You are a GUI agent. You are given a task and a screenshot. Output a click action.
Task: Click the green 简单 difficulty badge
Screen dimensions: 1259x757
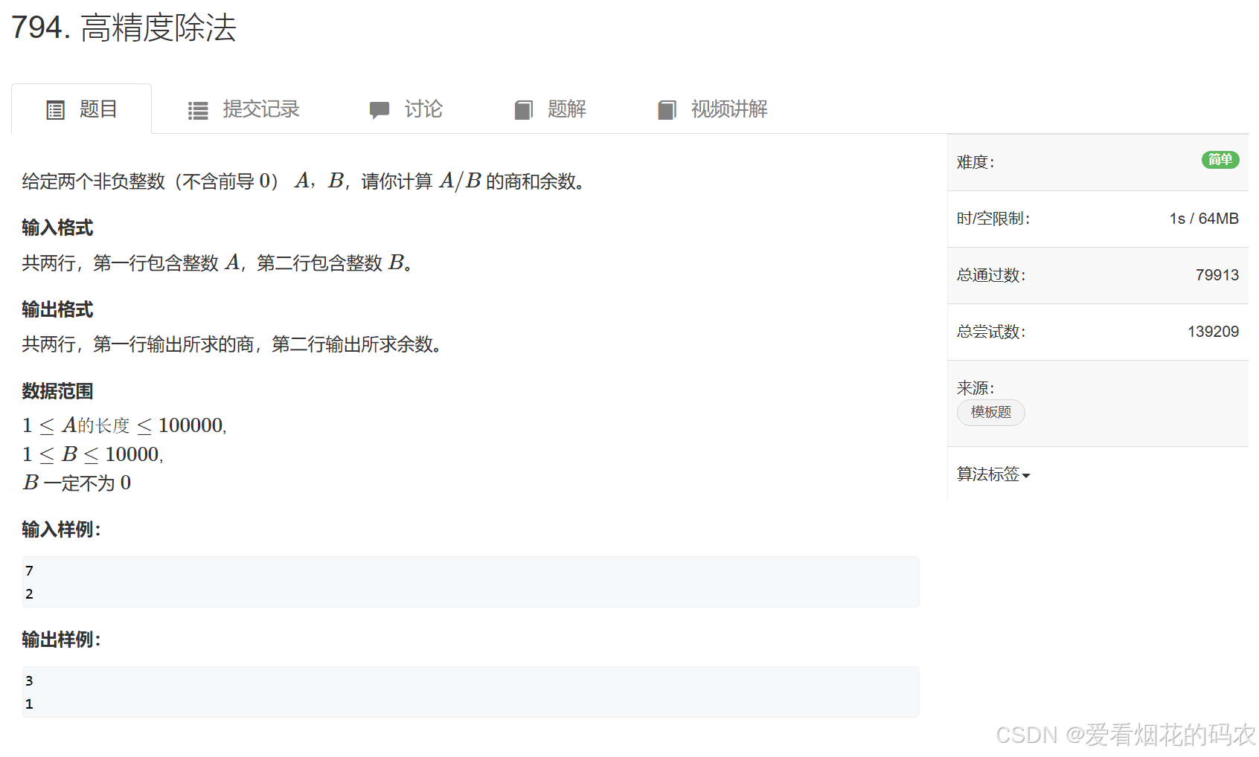[x=1220, y=160]
